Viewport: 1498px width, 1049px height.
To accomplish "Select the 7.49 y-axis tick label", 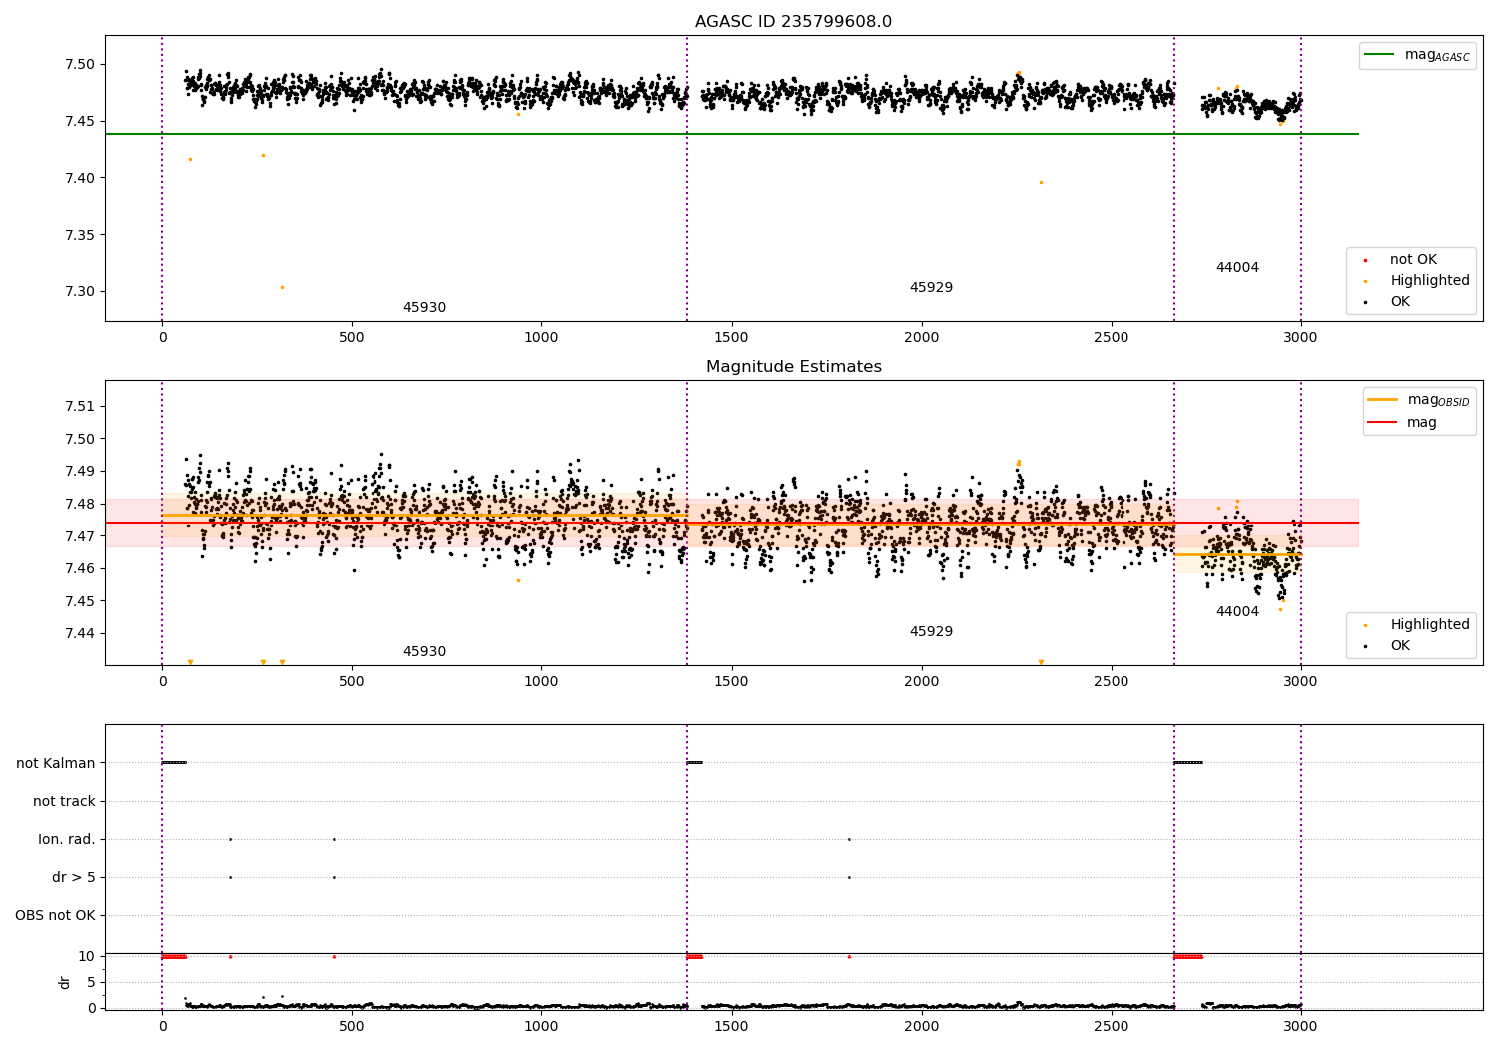I will (x=79, y=471).
